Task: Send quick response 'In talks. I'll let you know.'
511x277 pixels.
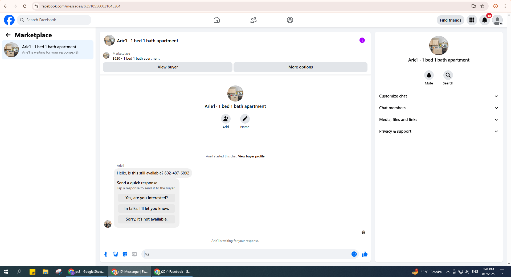Action: coord(146,209)
